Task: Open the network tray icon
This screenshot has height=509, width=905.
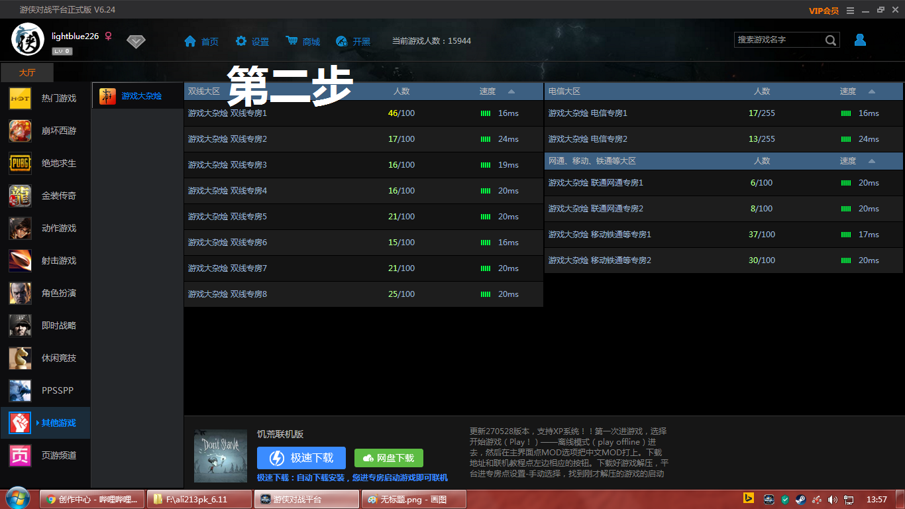Action: coord(849,499)
